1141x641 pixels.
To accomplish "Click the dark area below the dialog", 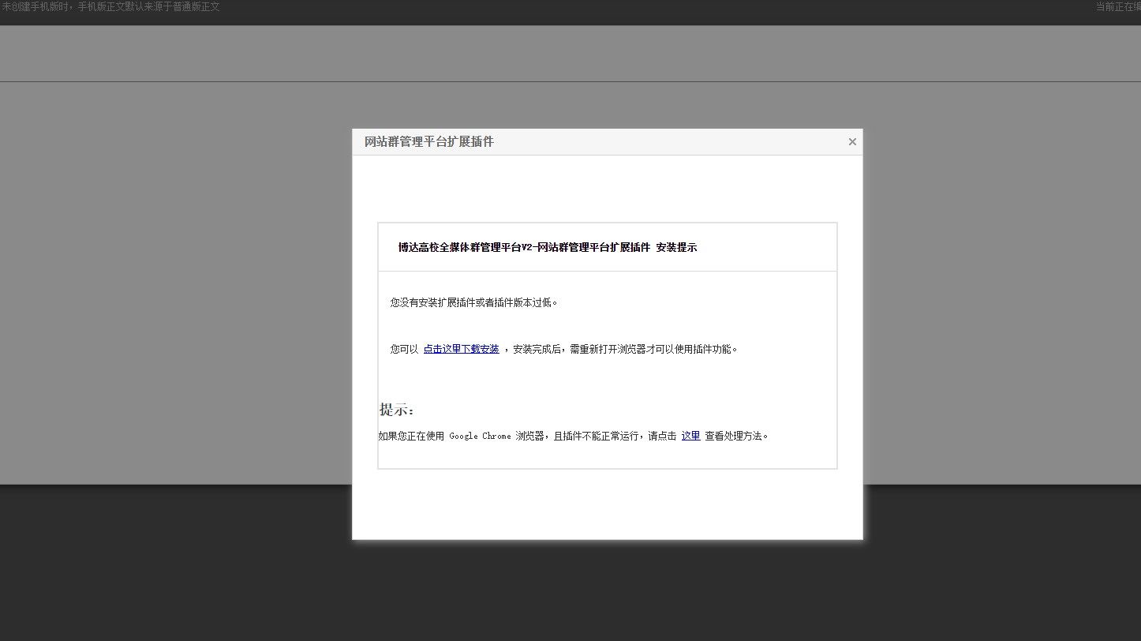I will tap(608, 592).
